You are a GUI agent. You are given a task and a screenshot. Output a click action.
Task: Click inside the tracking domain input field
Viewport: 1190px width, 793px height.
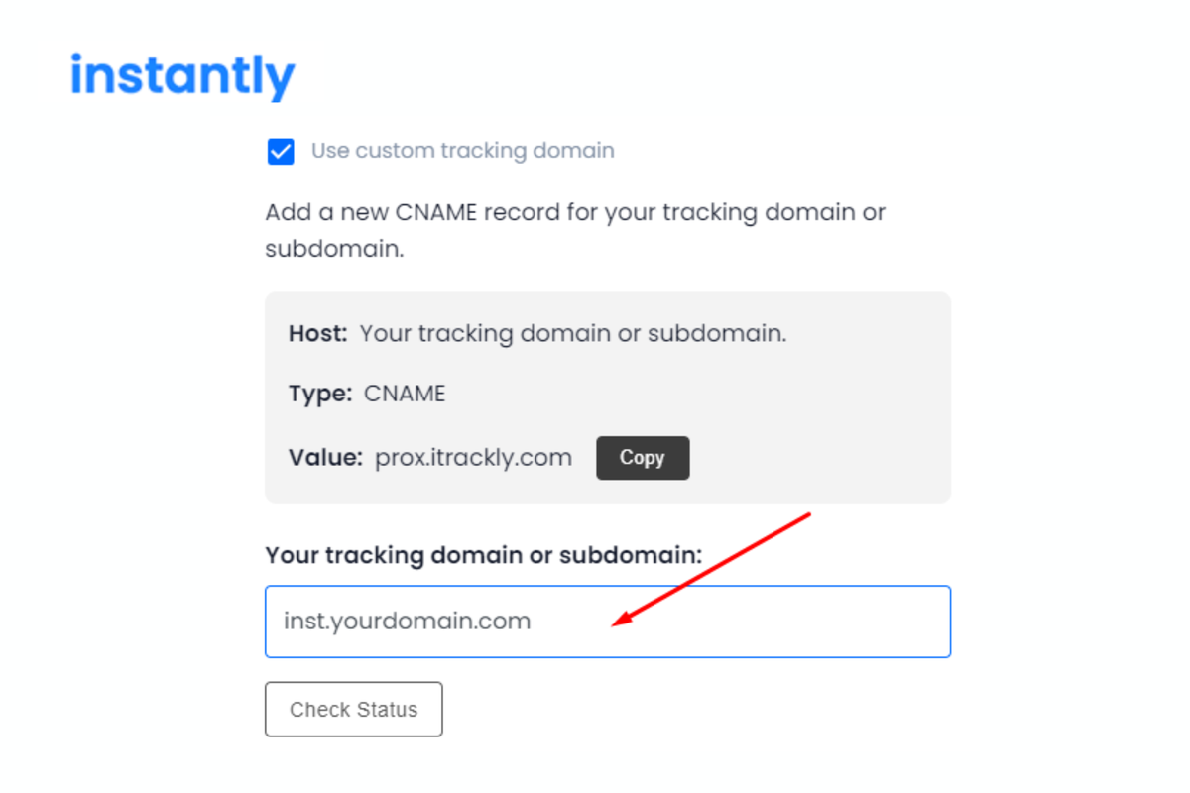[x=607, y=622]
